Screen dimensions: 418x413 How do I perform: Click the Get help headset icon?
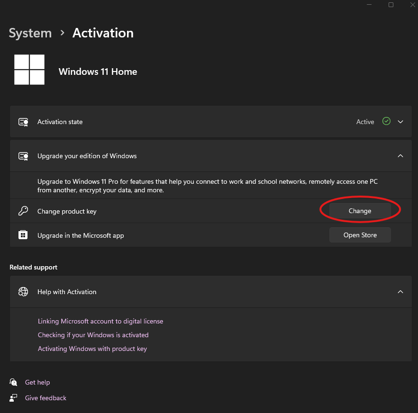pos(13,382)
